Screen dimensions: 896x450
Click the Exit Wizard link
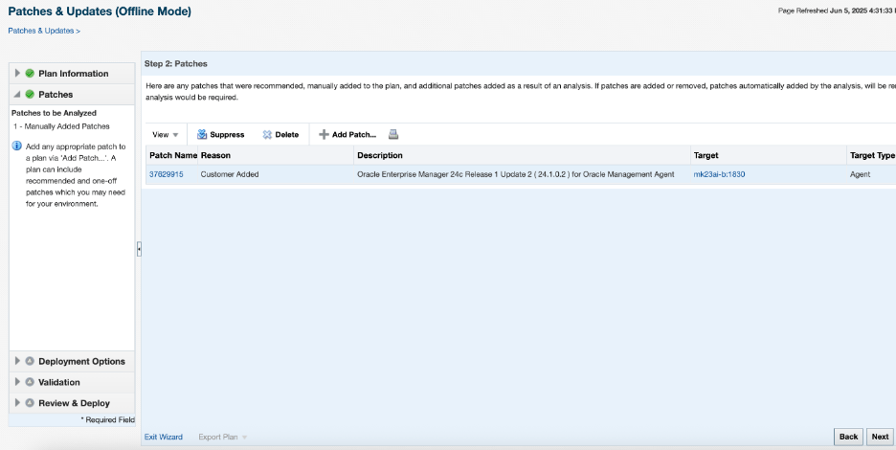coord(163,437)
